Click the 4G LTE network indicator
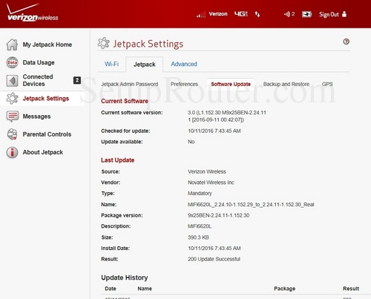The height and width of the screenshot is (299, 371). [x=241, y=14]
